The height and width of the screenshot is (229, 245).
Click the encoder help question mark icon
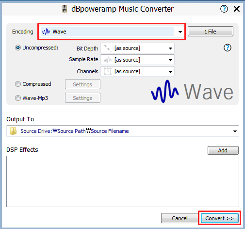click(228, 48)
